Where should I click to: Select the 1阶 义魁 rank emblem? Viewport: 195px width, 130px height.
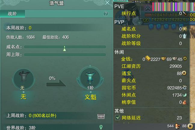tap(90, 79)
